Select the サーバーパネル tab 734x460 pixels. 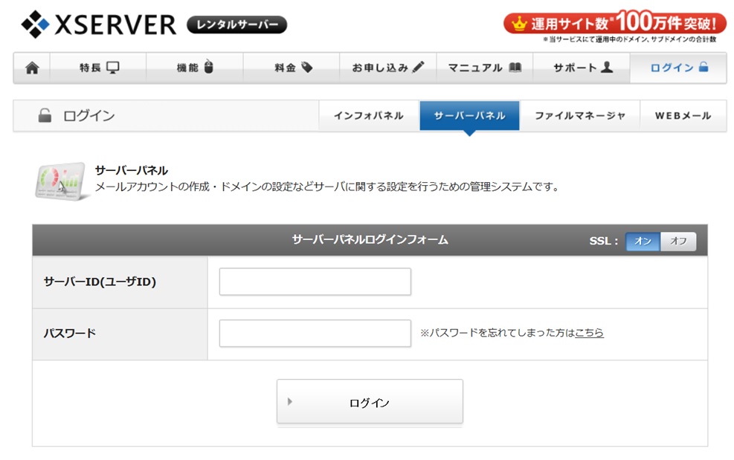pos(469,116)
